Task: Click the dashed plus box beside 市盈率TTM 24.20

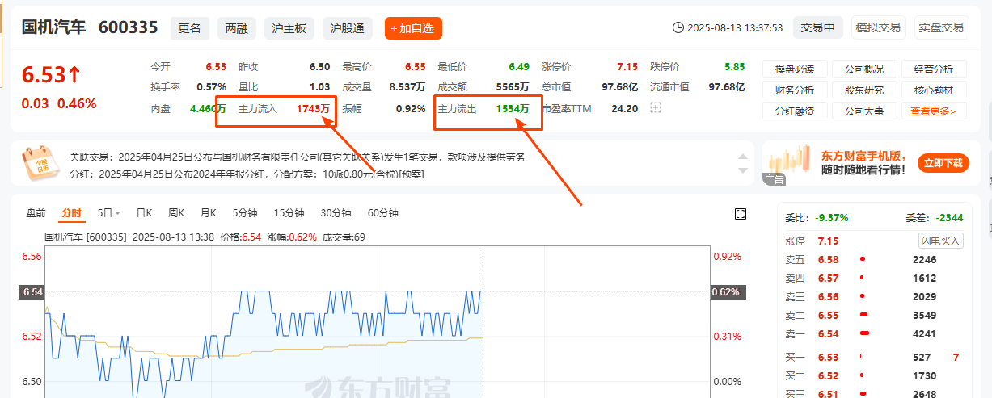Action: coord(656,108)
